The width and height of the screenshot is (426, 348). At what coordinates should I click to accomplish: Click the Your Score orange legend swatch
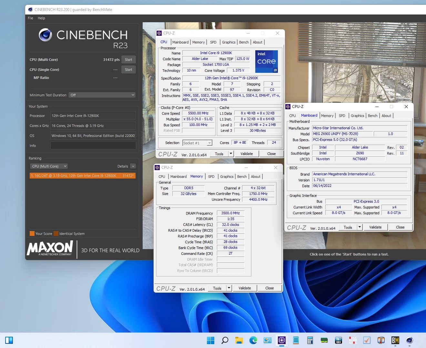32,234
